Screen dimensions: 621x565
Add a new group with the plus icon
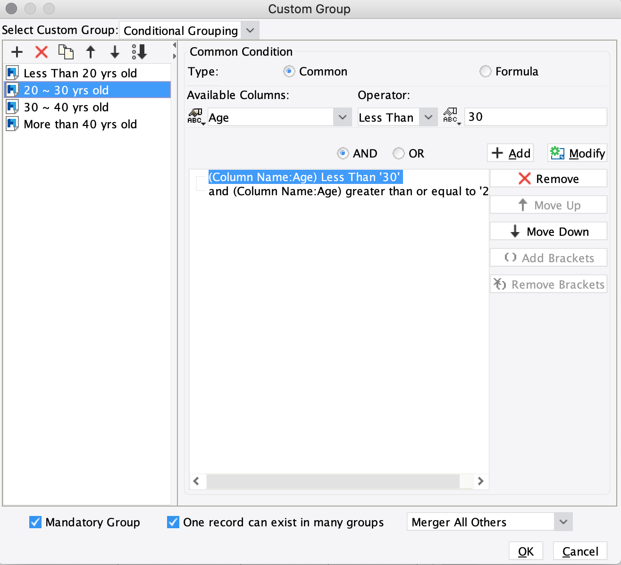pyautogui.click(x=17, y=52)
